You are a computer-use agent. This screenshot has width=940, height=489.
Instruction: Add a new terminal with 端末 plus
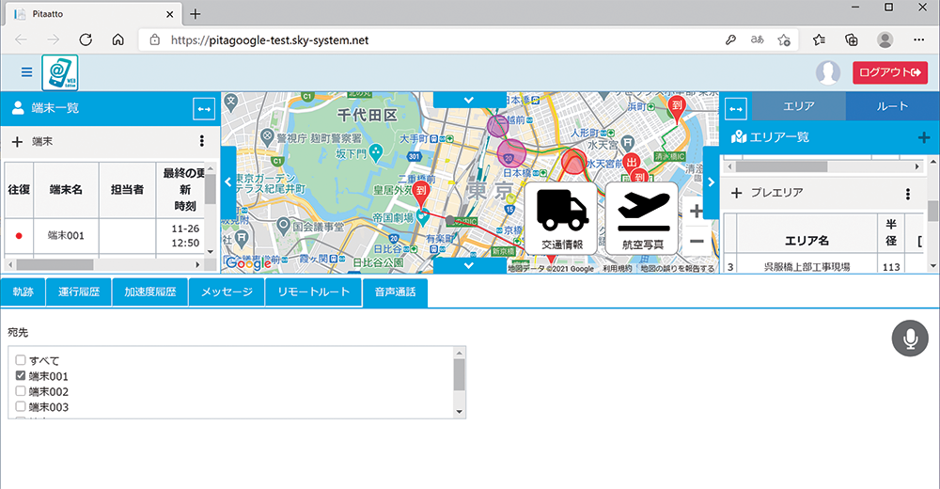pyautogui.click(x=17, y=142)
